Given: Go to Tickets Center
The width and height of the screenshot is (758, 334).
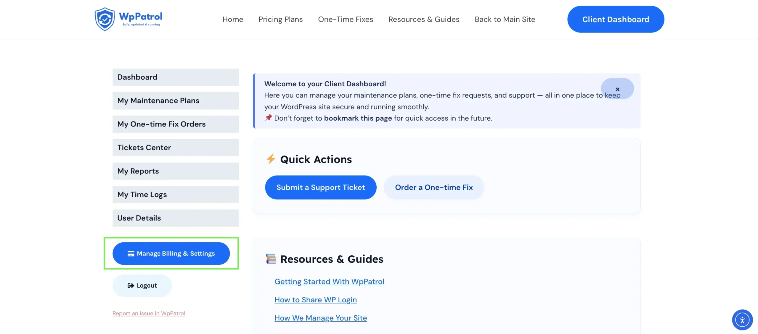Looking at the screenshot, I should [x=175, y=147].
